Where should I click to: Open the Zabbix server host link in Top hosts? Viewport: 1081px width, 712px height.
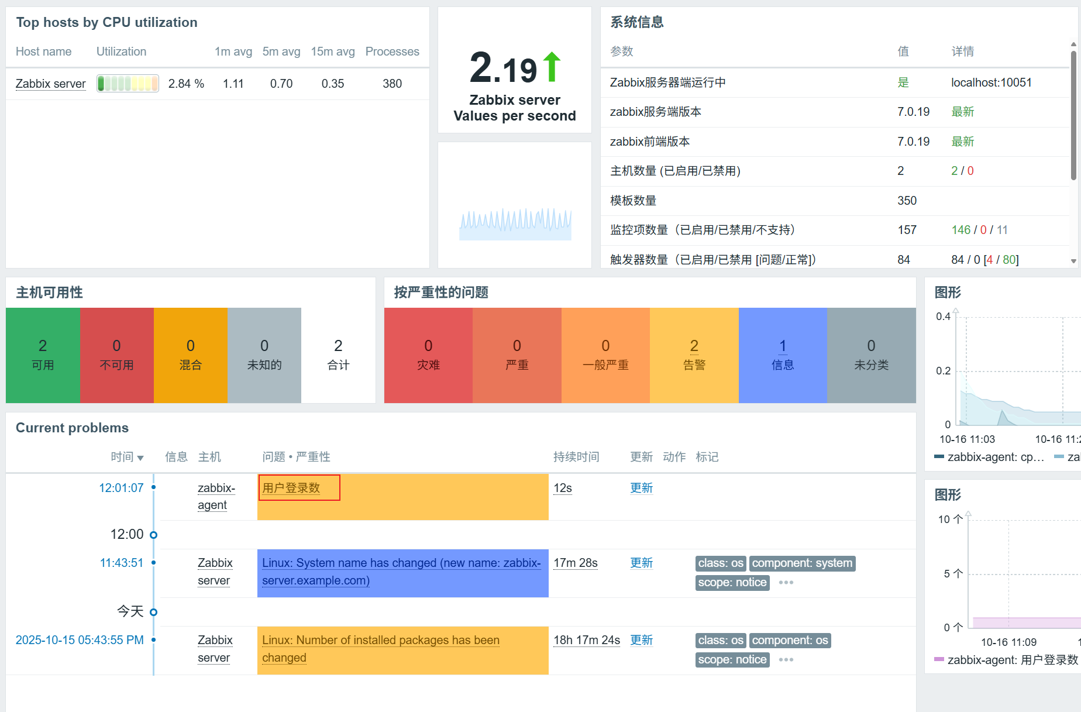[50, 84]
